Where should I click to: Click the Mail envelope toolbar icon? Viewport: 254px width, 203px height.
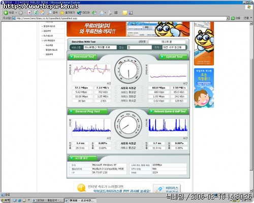tap(102, 13)
